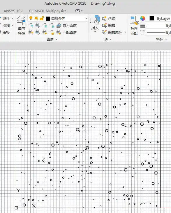
Task: Expand the 特性 panel arrow
Action: [166, 39]
